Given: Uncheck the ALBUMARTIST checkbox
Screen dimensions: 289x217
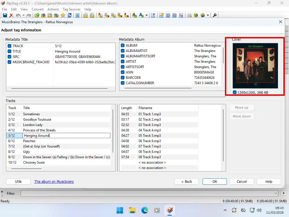Looking at the screenshot, I should tap(123, 51).
